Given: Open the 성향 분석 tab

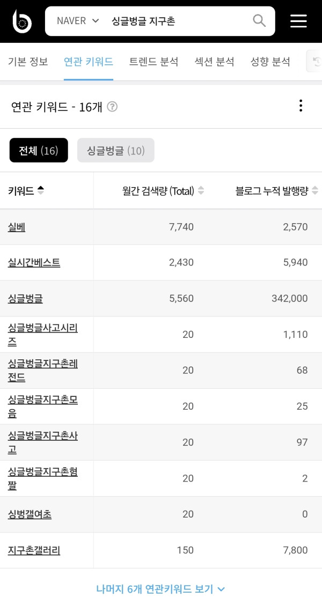Looking at the screenshot, I should coord(270,62).
